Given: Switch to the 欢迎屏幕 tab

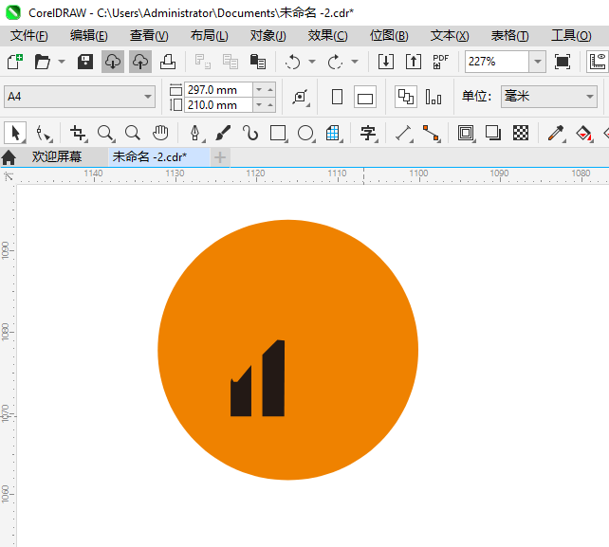Looking at the screenshot, I should pos(57,156).
